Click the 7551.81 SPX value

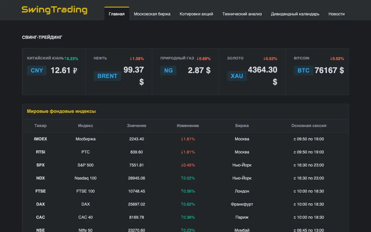click(137, 165)
